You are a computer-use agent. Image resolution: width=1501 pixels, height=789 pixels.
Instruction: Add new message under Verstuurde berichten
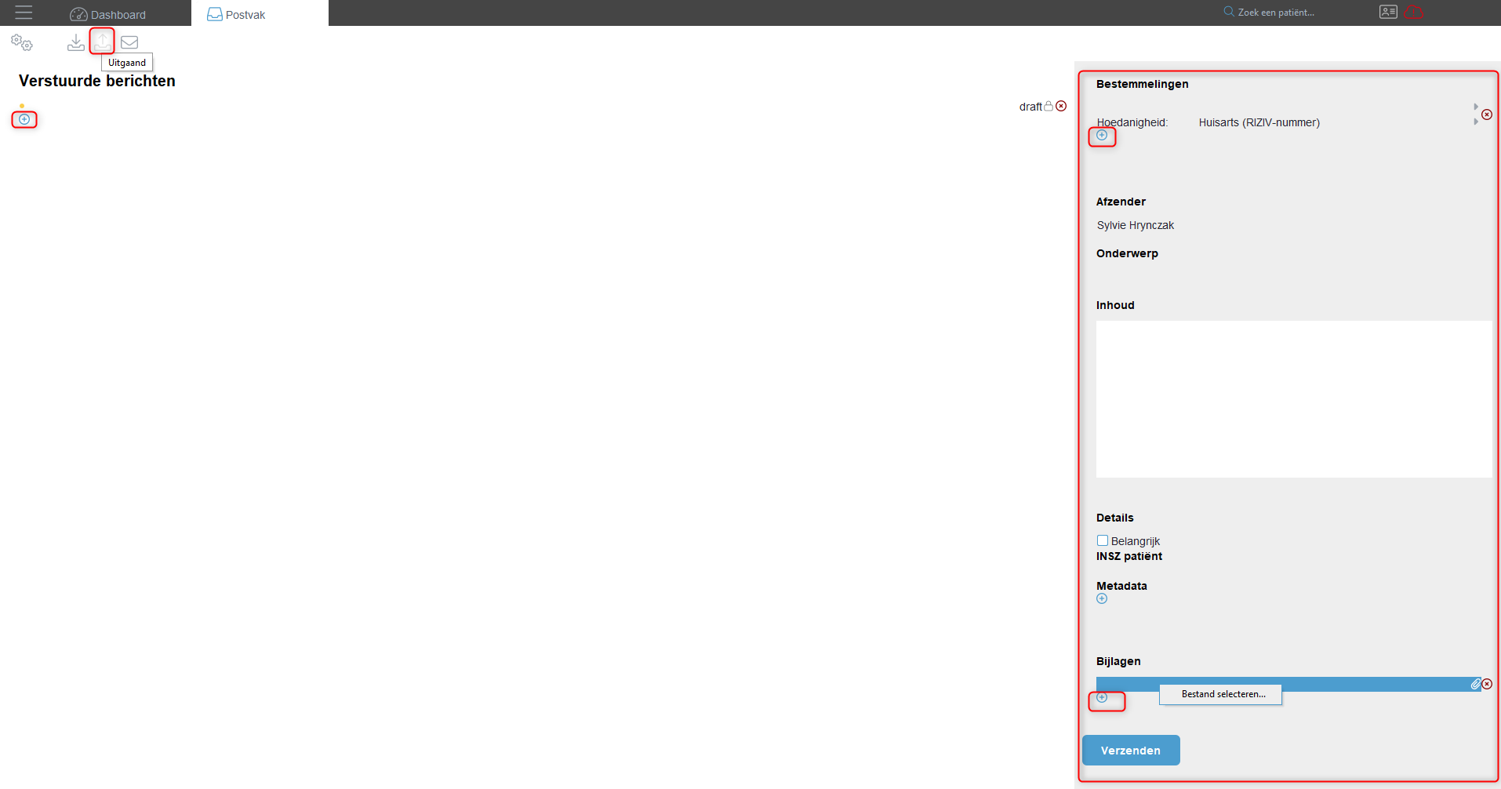pos(24,119)
